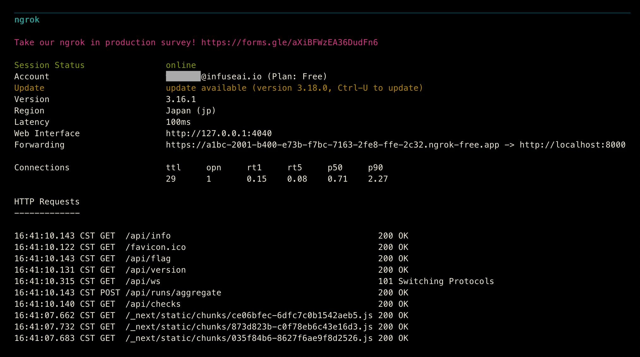
Task: Open the Web Interface URL http://127.0.0.1:4040
Action: (219, 133)
